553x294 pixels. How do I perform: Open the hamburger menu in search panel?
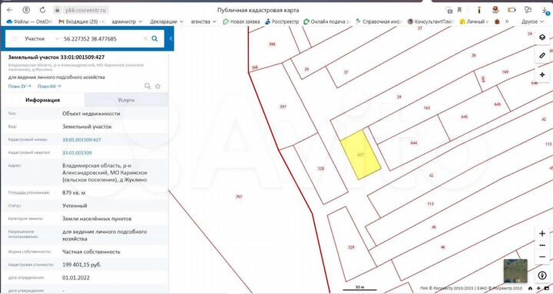point(15,39)
